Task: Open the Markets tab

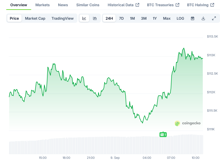Action: click(42, 5)
